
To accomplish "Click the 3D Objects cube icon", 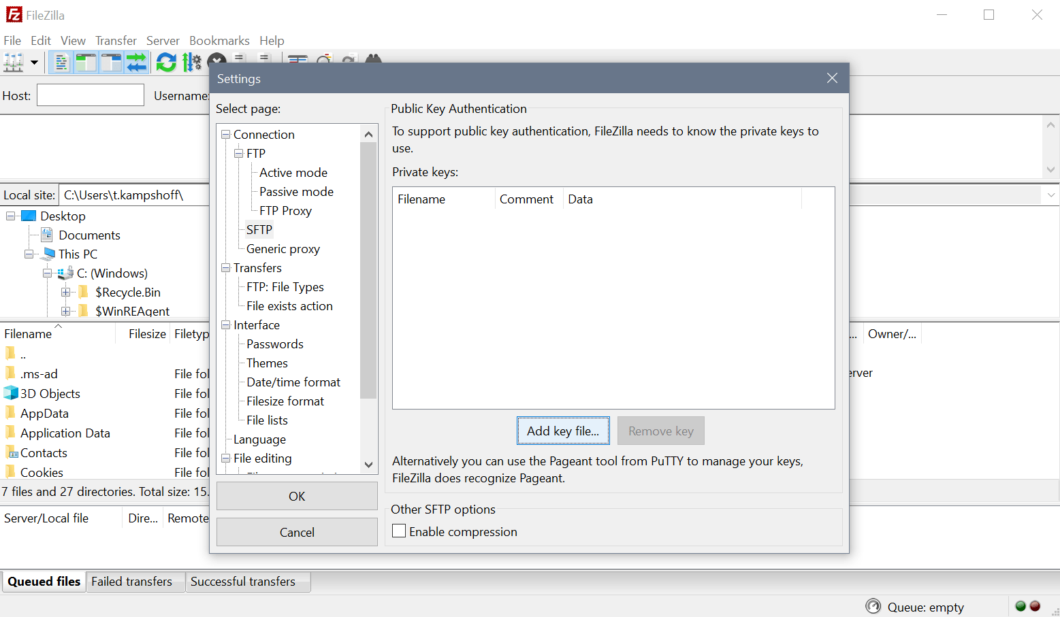I will pos(11,393).
